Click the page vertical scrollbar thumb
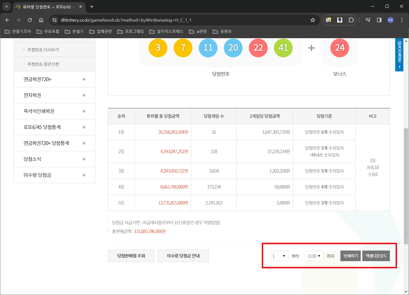 406,186
